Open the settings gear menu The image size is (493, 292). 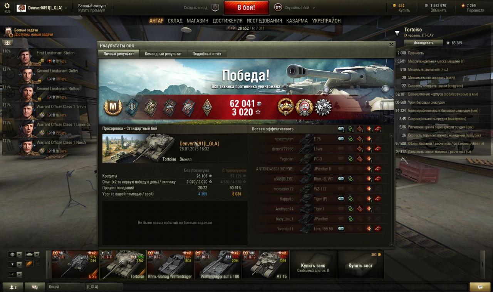[7, 6]
